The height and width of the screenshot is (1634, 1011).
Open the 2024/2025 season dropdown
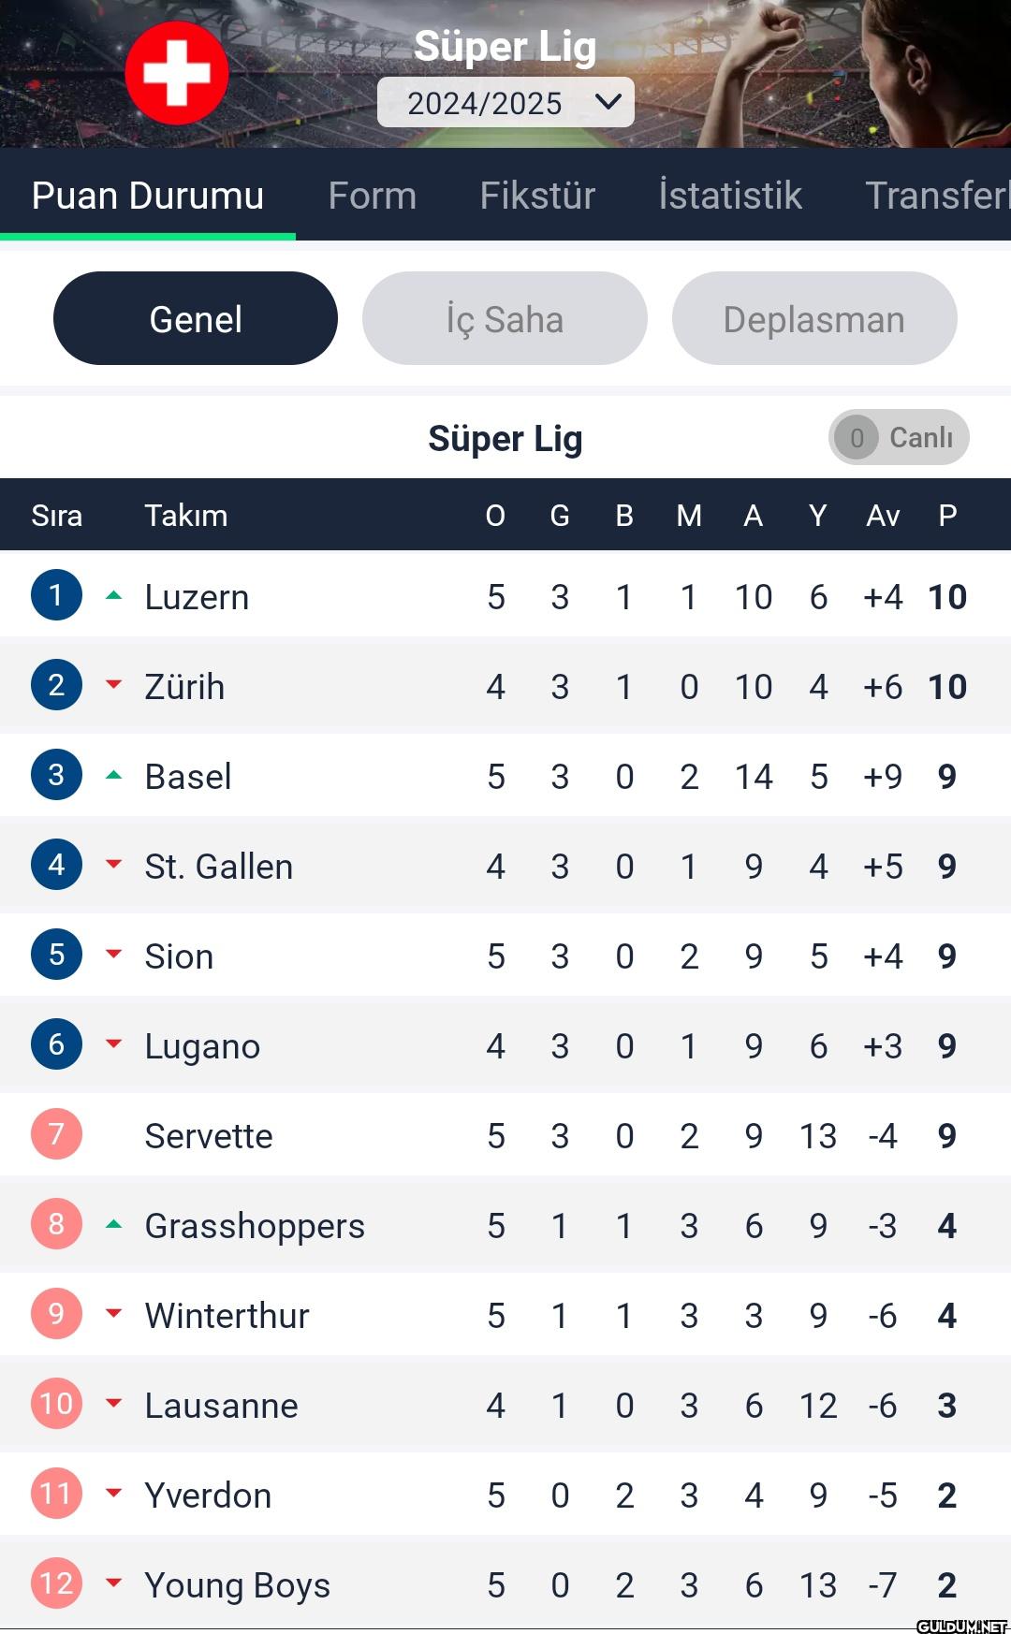click(x=505, y=103)
